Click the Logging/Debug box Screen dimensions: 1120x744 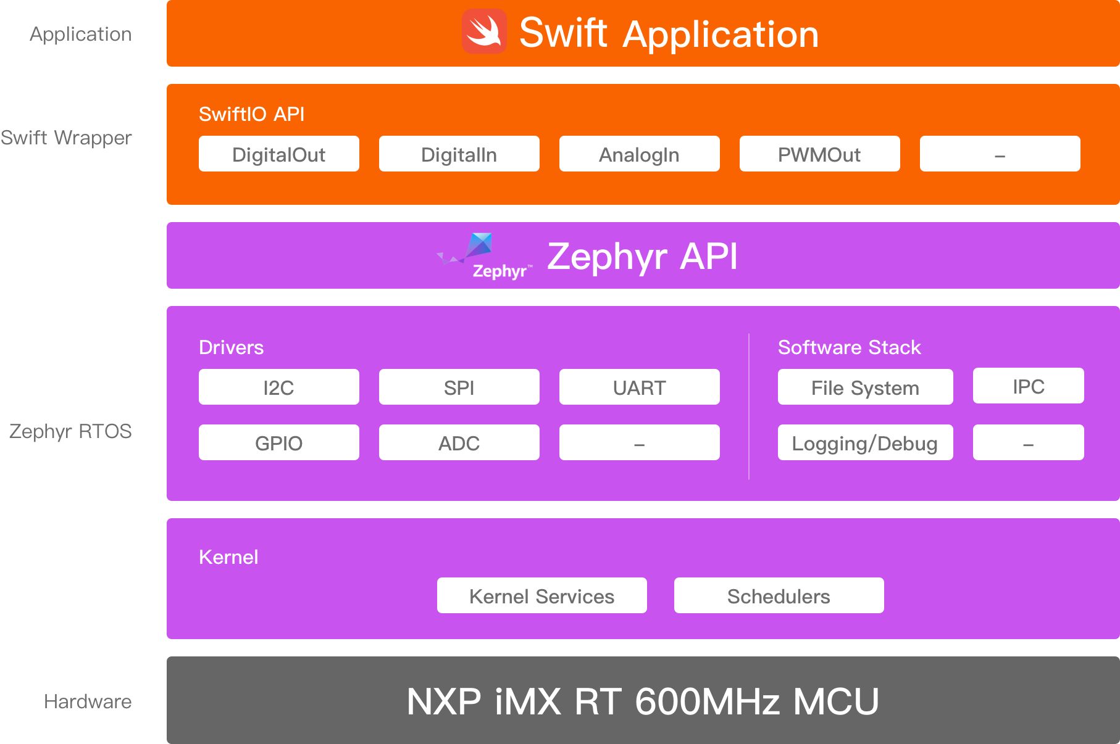click(x=865, y=443)
